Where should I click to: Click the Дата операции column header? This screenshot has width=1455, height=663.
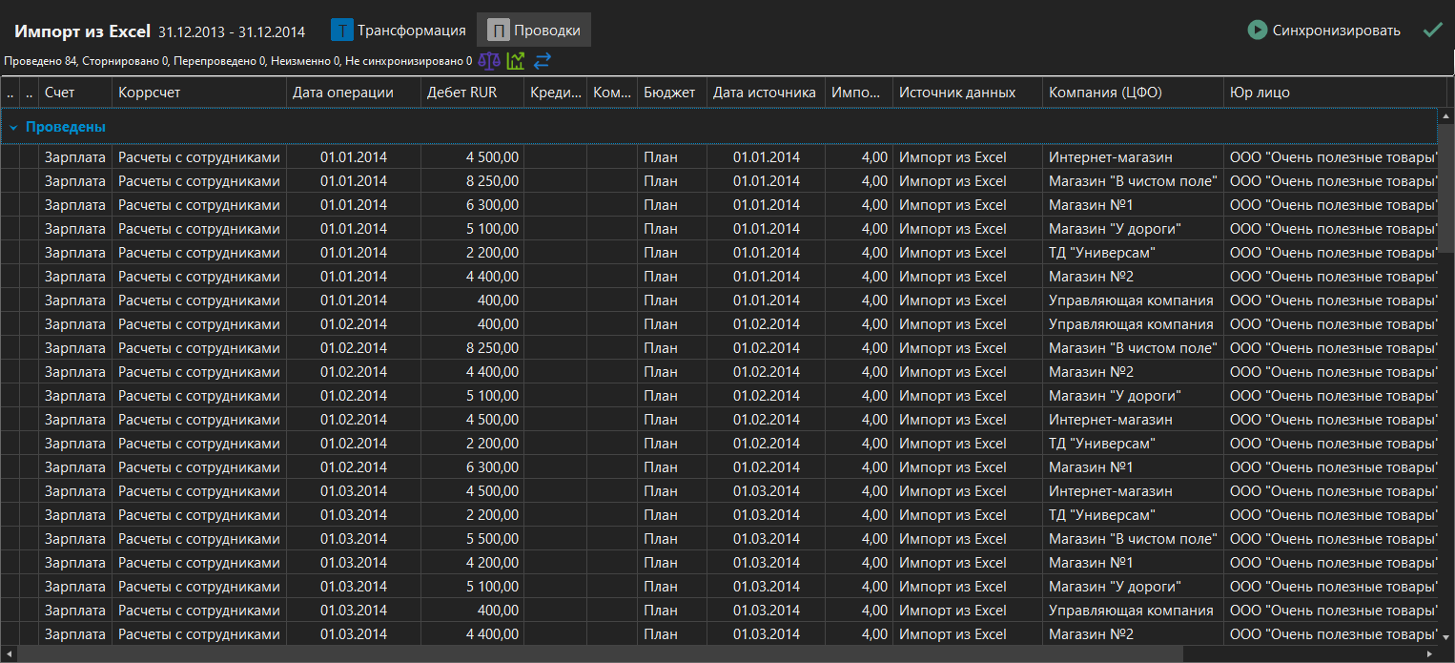(x=353, y=93)
